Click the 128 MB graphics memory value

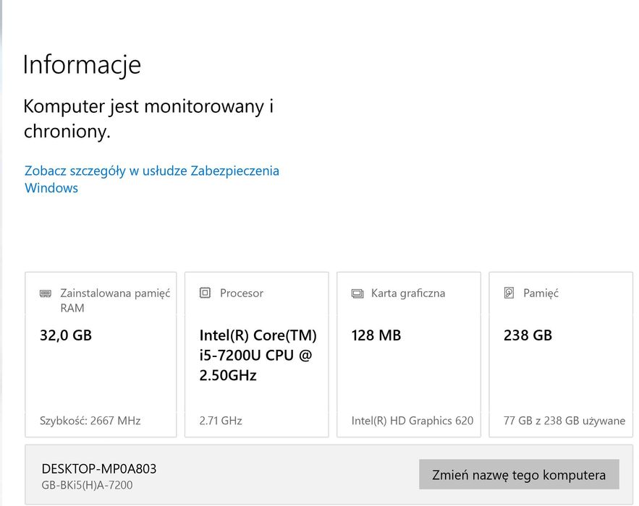point(376,335)
